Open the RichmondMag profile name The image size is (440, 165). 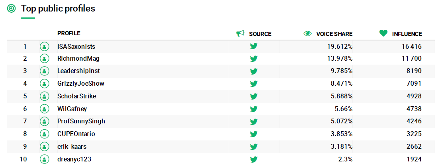pyautogui.click(x=78, y=59)
